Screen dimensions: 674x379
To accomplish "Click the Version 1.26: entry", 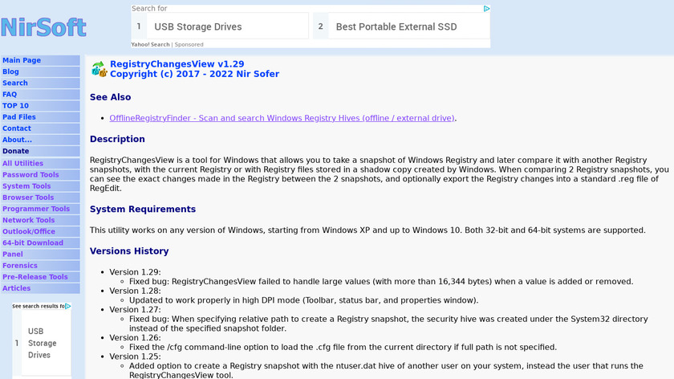I will pos(135,338).
